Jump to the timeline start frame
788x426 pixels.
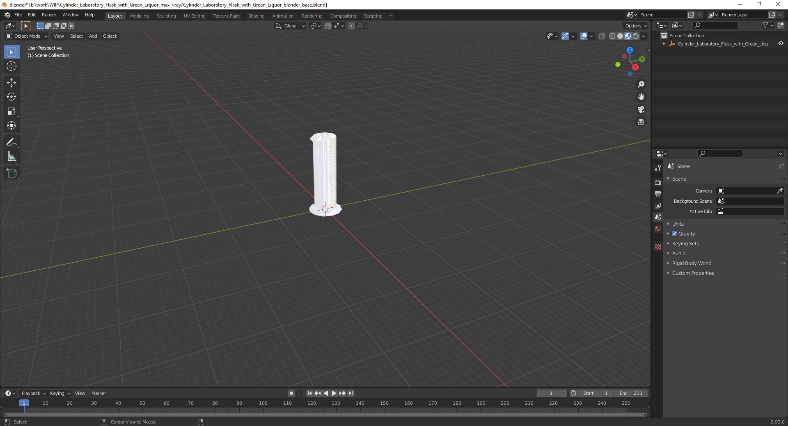click(x=309, y=393)
